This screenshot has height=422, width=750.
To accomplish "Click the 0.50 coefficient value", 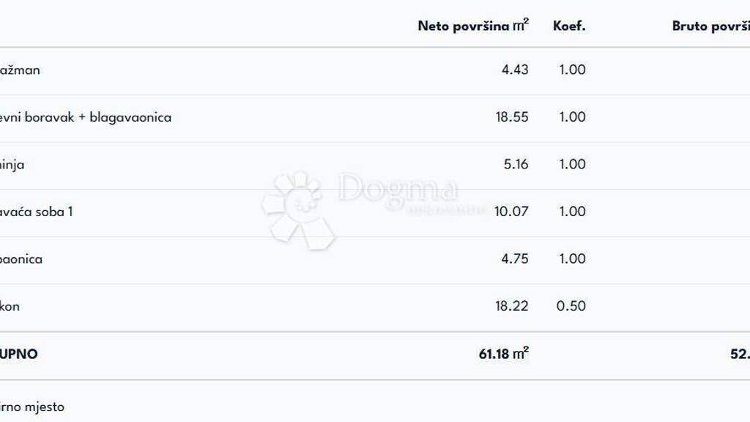I will click(571, 306).
